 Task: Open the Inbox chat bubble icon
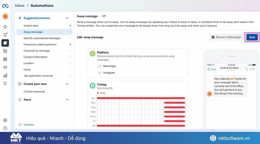[x=5, y=43]
